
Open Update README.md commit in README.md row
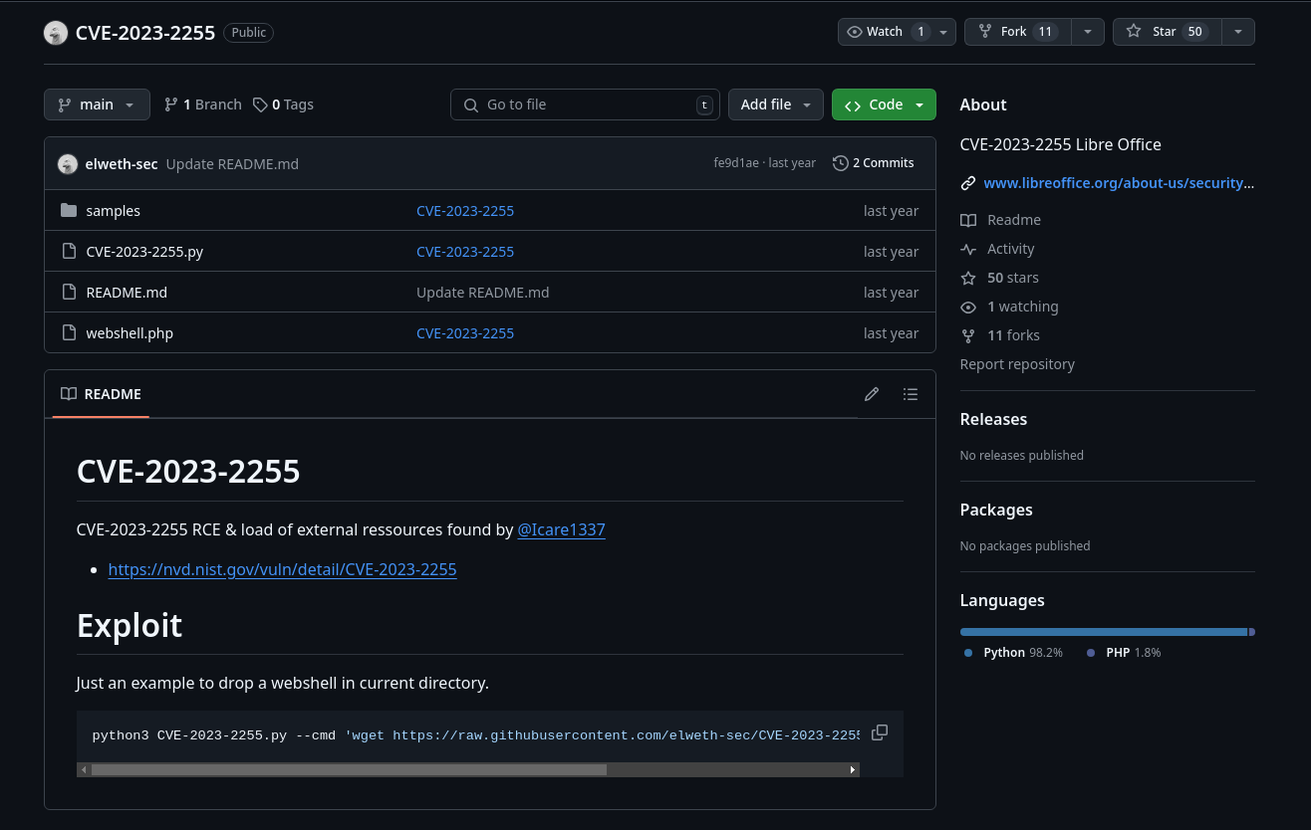(483, 293)
